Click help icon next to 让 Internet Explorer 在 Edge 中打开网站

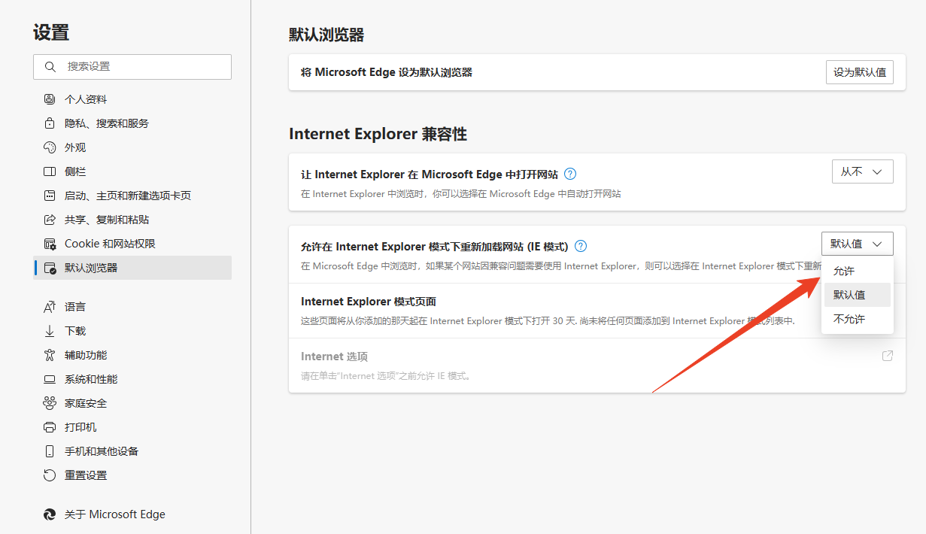tap(570, 174)
